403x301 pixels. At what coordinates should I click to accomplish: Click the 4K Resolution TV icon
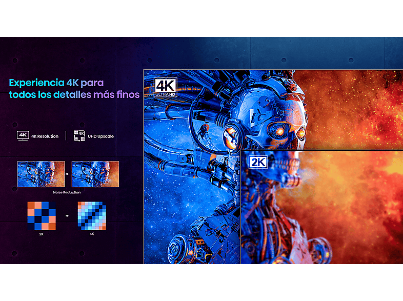click(23, 136)
